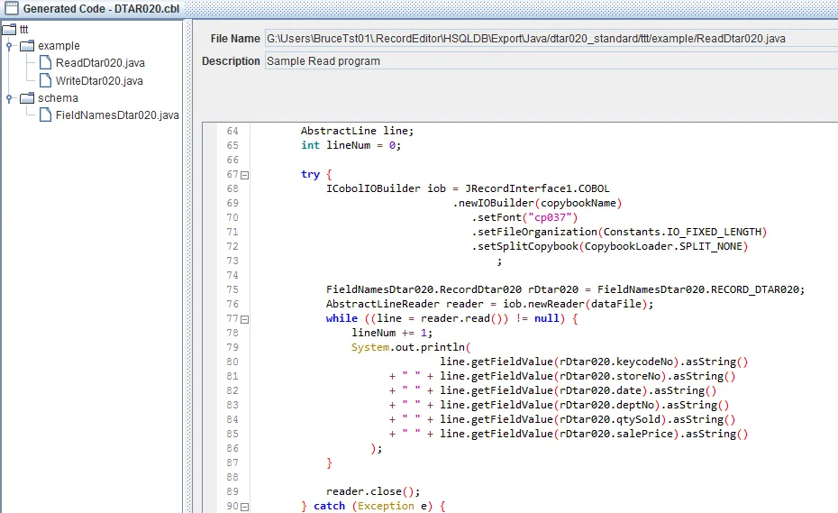Image resolution: width=838 pixels, height=513 pixels.
Task: Fold the catch block at line 90
Action: 245,507
